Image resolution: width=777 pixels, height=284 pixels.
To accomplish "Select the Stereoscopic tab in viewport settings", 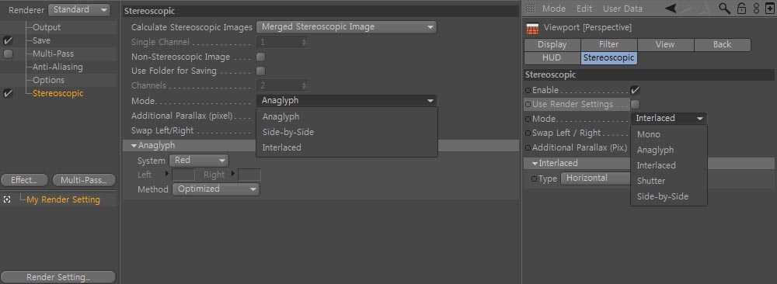I will (608, 58).
